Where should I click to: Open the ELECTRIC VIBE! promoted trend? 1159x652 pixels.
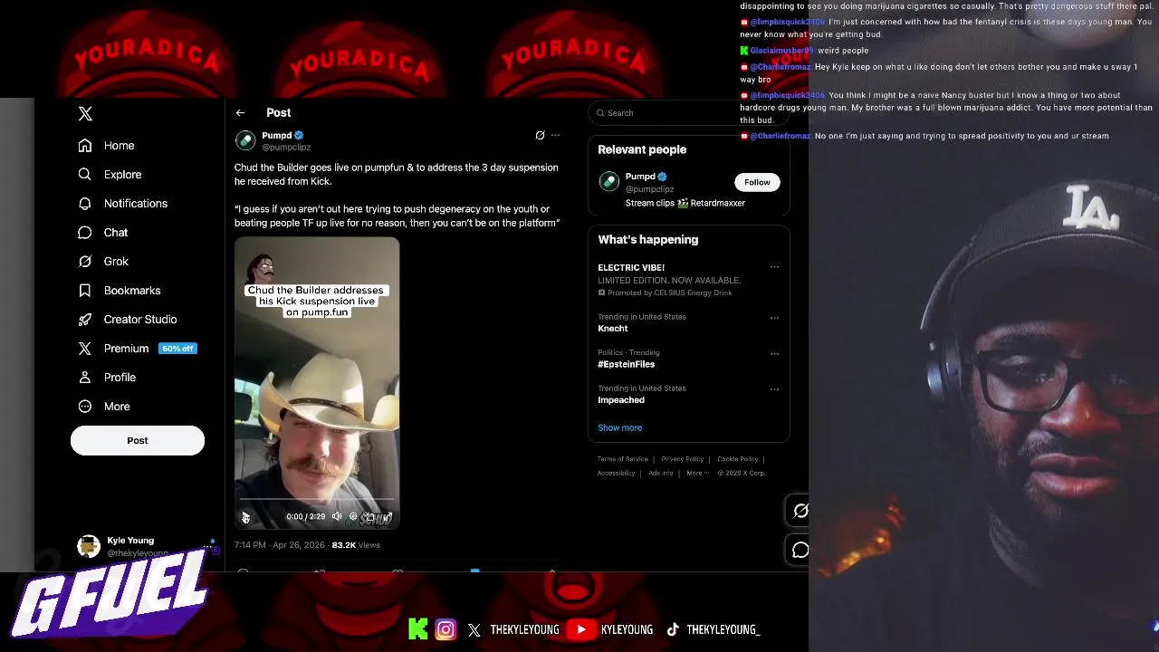click(x=669, y=280)
